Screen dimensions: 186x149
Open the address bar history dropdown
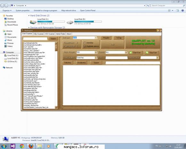(x=145, y=5)
